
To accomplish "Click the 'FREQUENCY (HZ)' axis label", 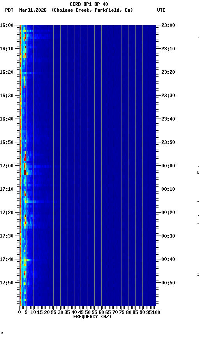I will [x=92, y=317].
